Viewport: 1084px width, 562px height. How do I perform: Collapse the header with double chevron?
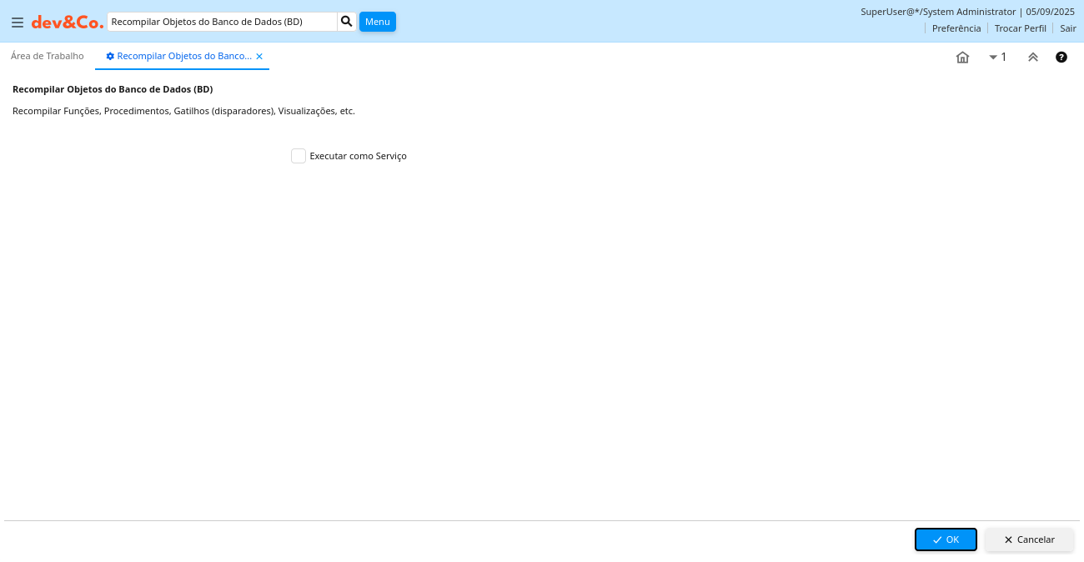click(1033, 58)
